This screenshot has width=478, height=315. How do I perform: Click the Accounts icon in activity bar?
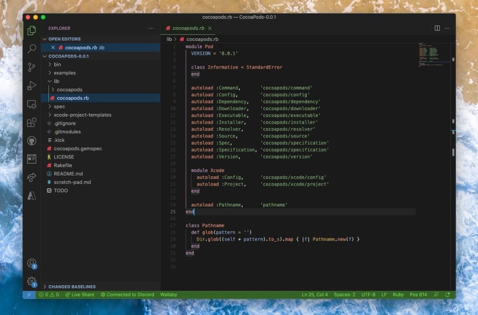point(32,263)
